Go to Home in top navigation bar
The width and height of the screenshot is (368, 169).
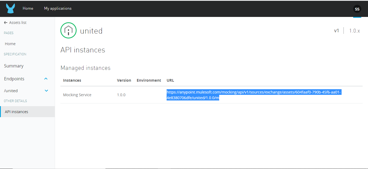(x=28, y=8)
